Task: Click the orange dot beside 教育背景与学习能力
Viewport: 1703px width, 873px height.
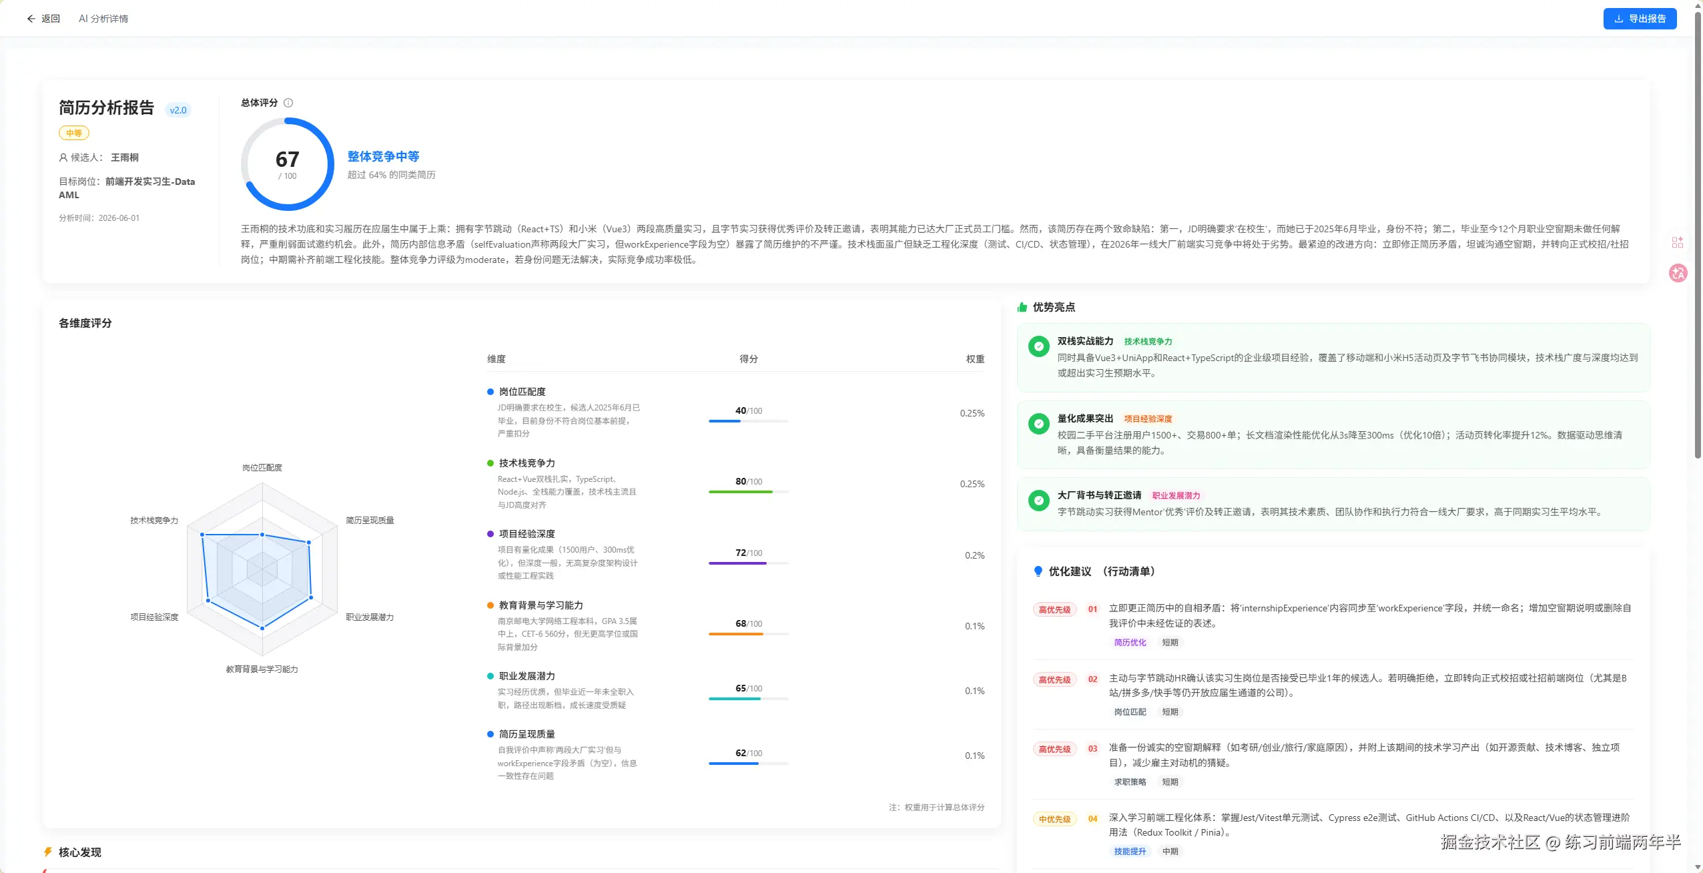Action: 490,605
